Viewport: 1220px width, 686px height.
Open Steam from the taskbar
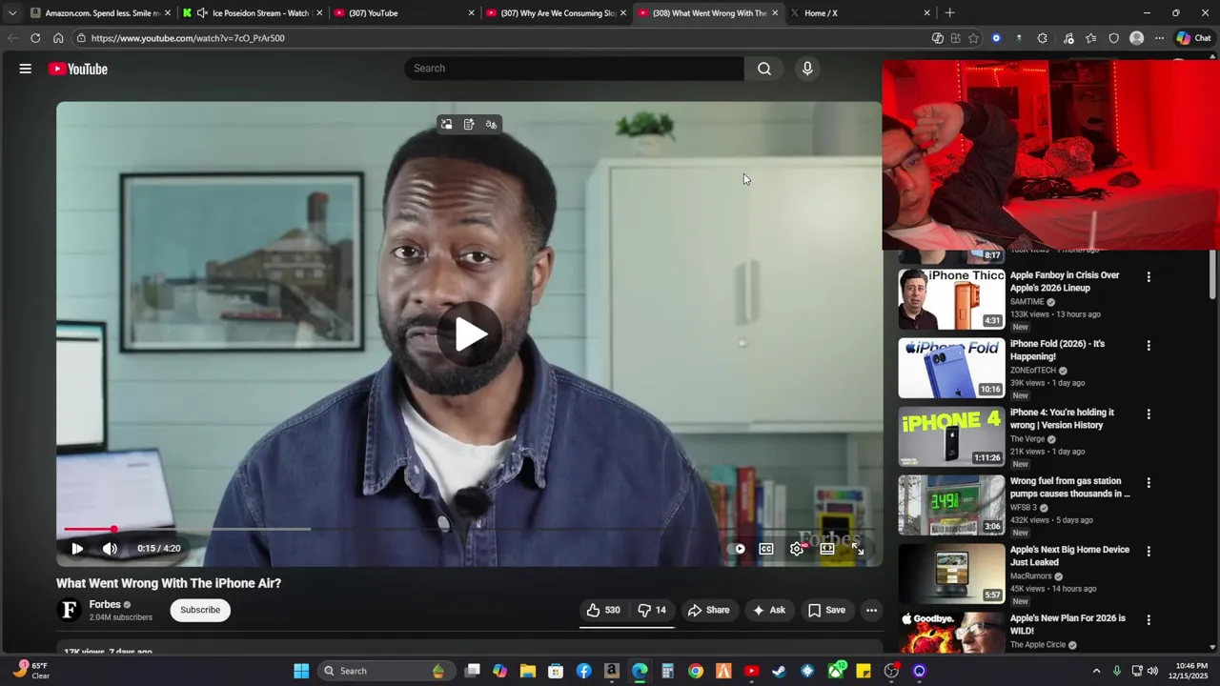[779, 671]
